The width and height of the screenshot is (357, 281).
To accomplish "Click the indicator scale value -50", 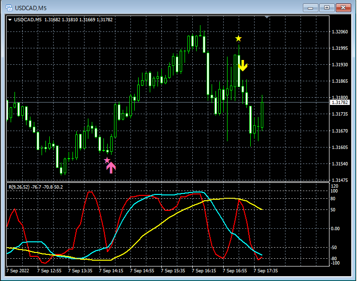I will pos(333,248).
